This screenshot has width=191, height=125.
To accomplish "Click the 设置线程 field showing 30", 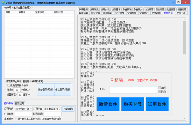I will [20, 95].
